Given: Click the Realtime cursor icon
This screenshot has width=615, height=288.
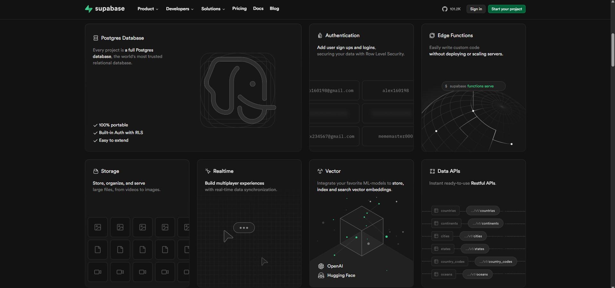Looking at the screenshot, I should coord(208,171).
